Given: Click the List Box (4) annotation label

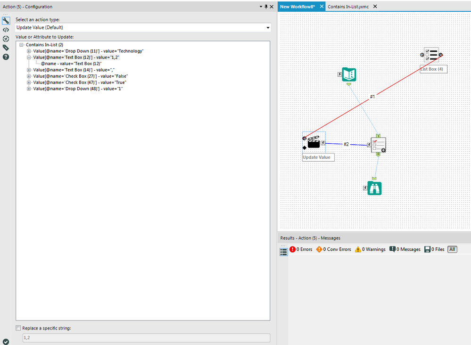Looking at the screenshot, I should (433, 69).
